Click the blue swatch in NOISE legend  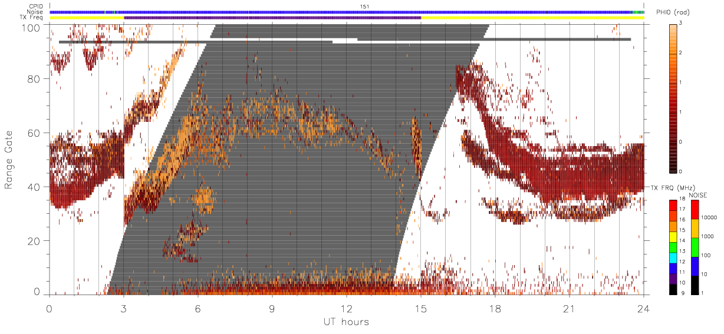tap(695, 266)
